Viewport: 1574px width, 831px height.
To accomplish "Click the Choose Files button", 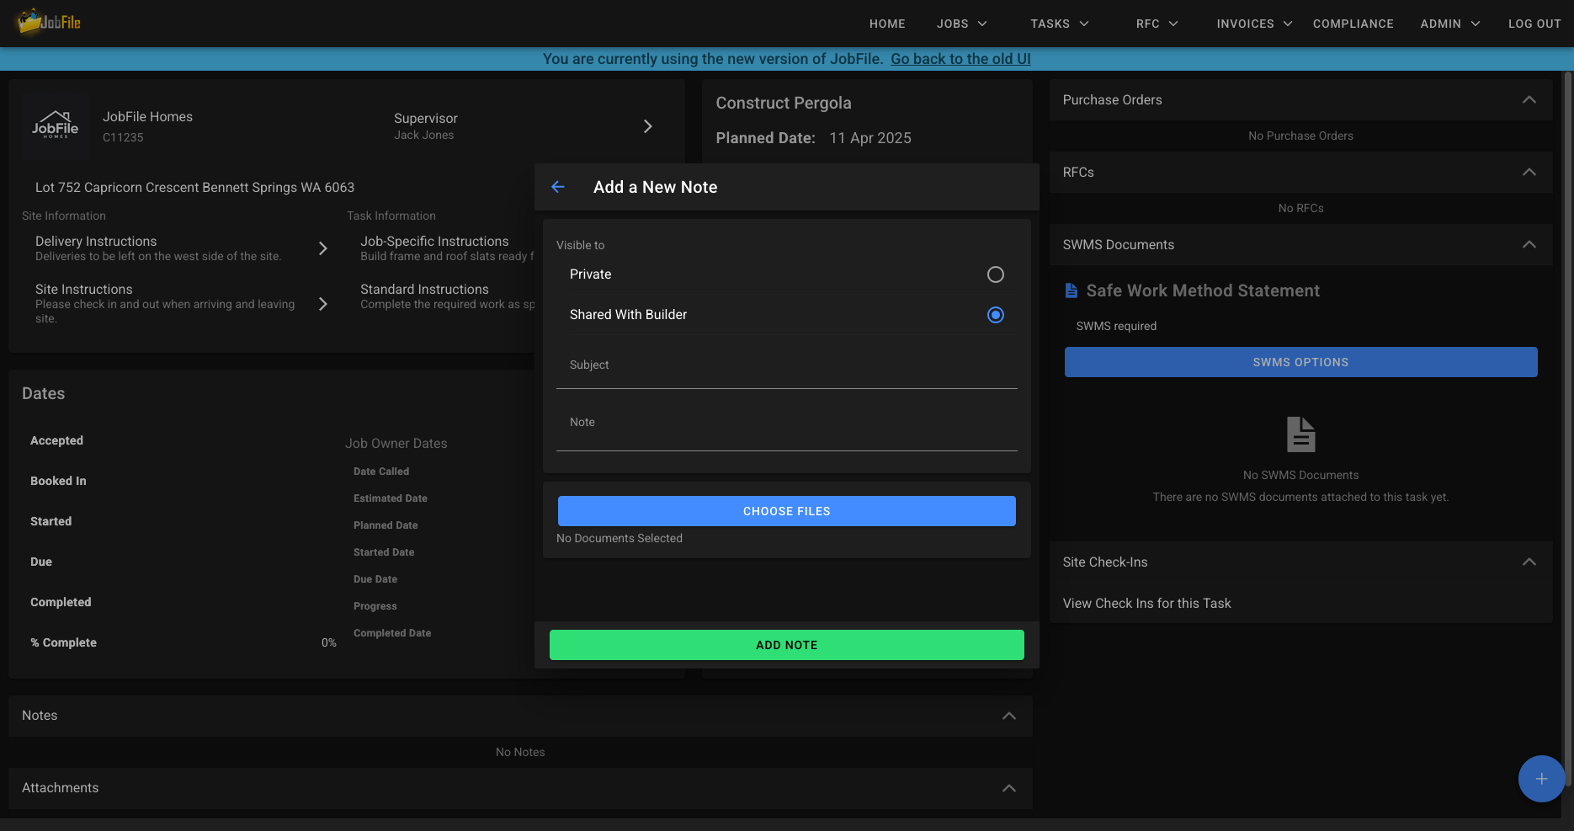I will coord(786,511).
